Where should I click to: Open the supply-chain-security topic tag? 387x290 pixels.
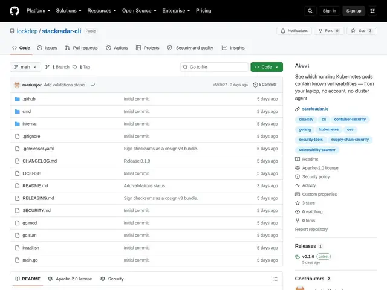pos(350,140)
